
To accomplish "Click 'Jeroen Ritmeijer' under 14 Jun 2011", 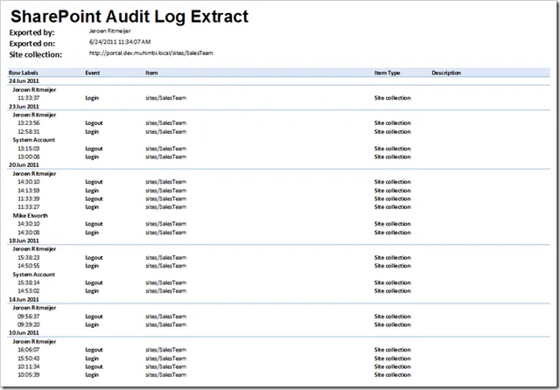I will coord(34,308).
